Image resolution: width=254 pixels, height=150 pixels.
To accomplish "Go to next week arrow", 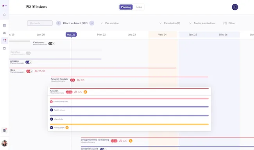I will tap(92, 23).
